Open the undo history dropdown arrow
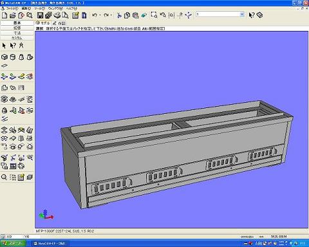The width and height of the screenshot is (309, 247). click(100, 15)
